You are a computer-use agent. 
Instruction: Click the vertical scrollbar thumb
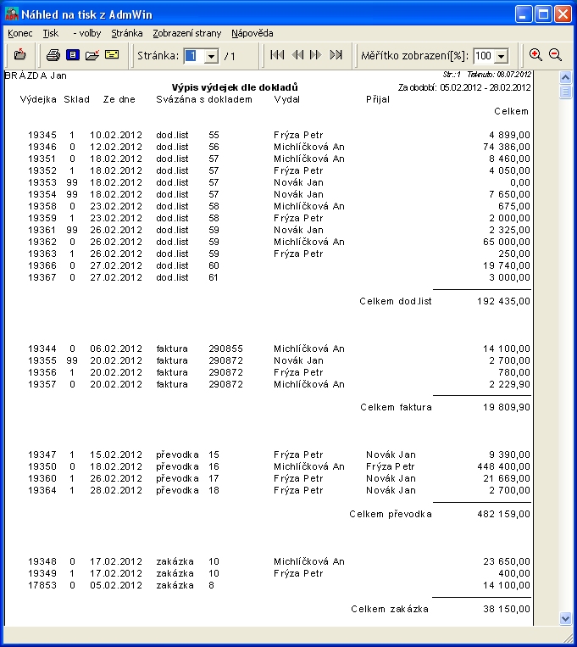coord(565,92)
